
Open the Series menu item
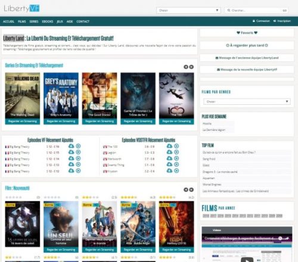[x=34, y=21]
